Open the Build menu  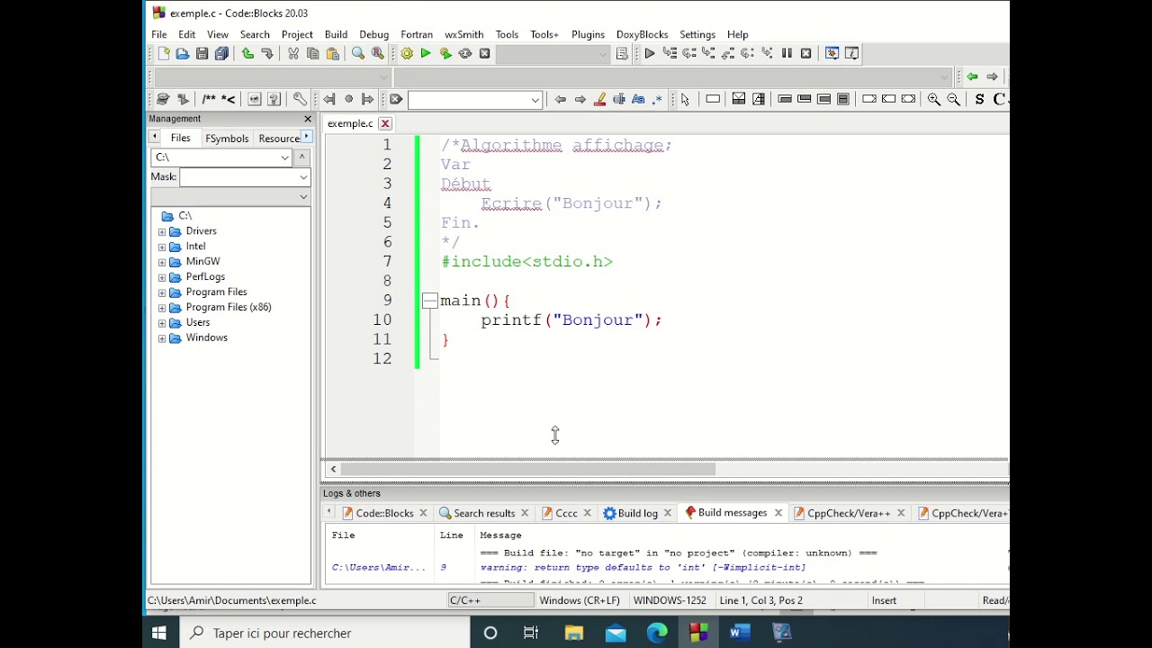pyautogui.click(x=336, y=34)
